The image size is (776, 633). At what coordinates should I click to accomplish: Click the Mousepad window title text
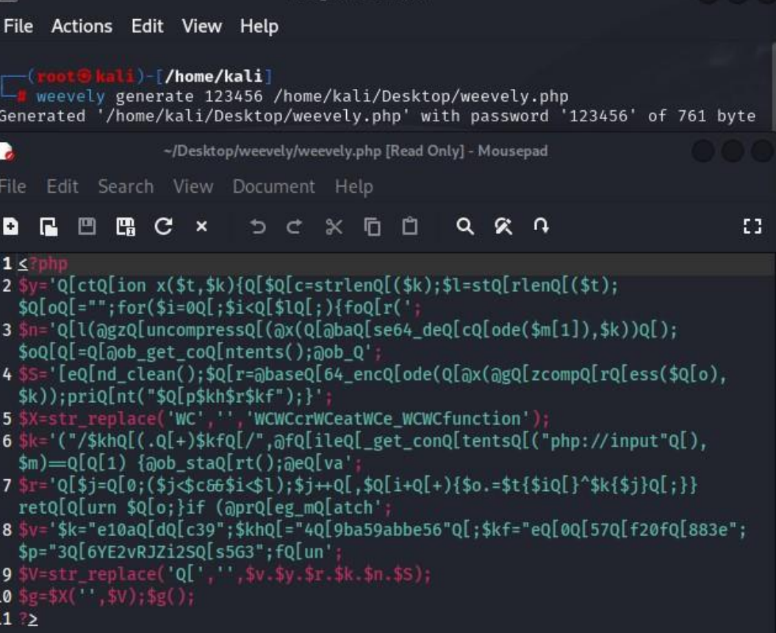coord(356,151)
